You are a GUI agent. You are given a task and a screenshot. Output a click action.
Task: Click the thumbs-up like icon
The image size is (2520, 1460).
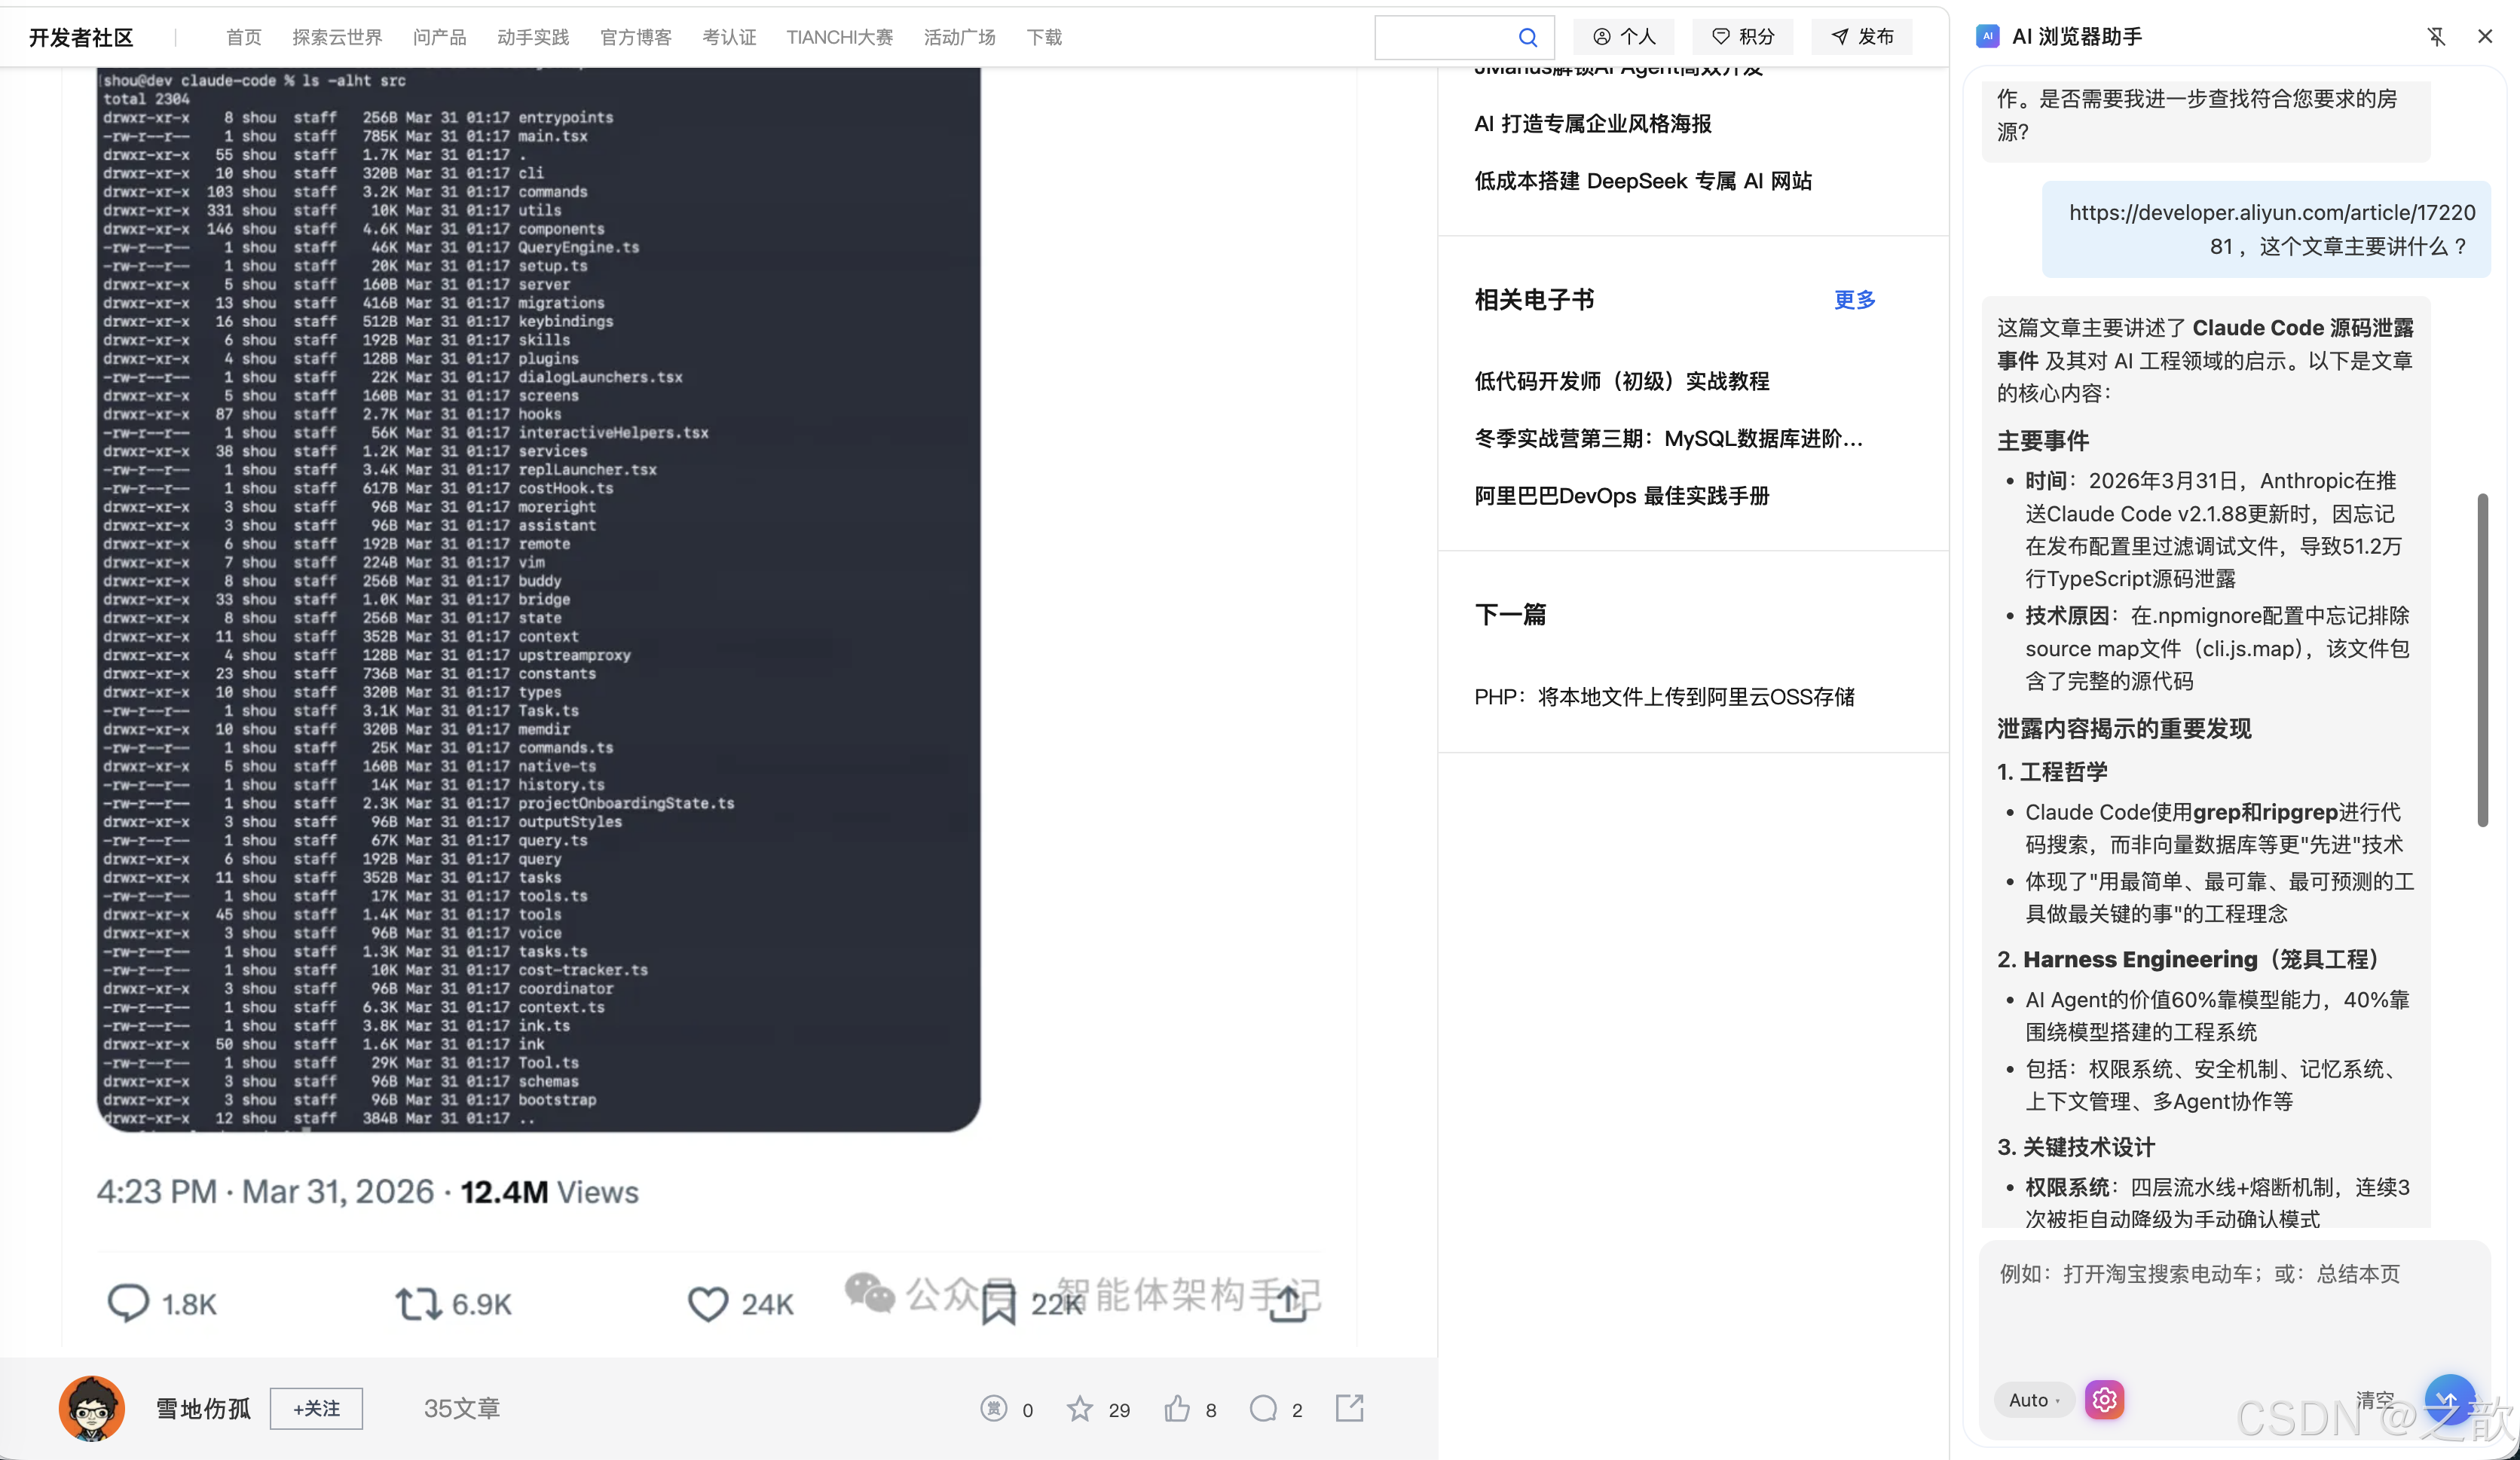pos(1177,1409)
